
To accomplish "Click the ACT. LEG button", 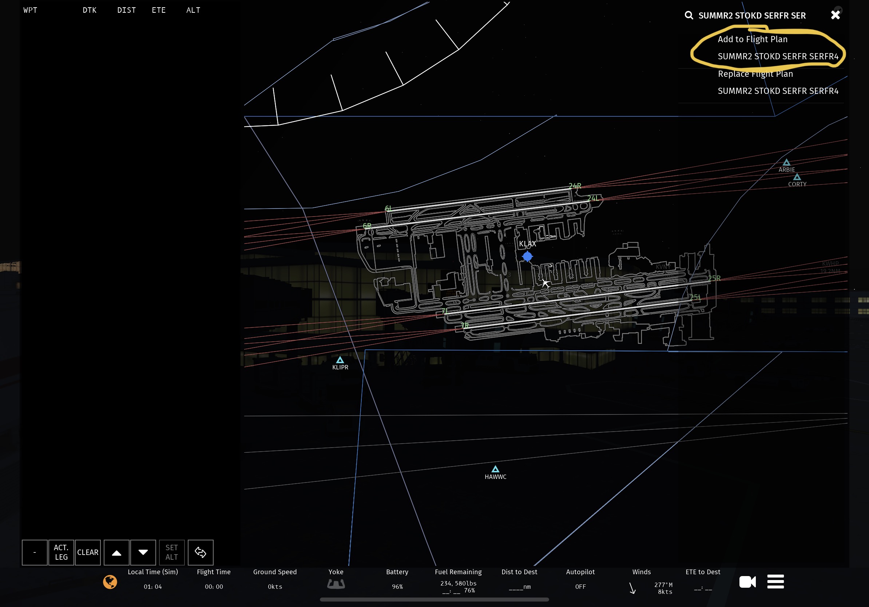I will click(x=61, y=552).
